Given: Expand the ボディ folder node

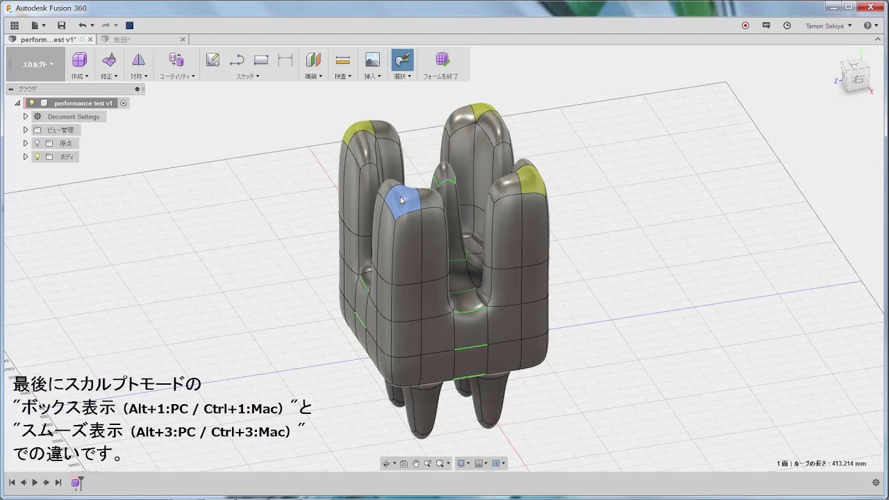Looking at the screenshot, I should pyautogui.click(x=26, y=157).
